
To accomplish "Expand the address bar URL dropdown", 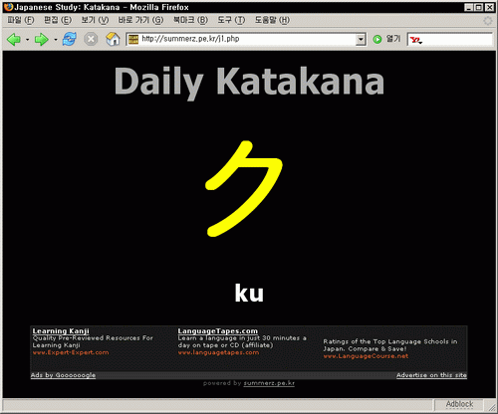I will (361, 40).
